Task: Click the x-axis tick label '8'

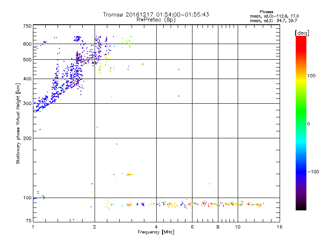Action: 218,227
